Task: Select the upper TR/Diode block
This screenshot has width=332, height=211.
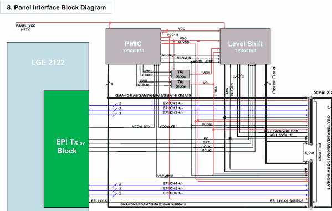Action: [x=180, y=74]
